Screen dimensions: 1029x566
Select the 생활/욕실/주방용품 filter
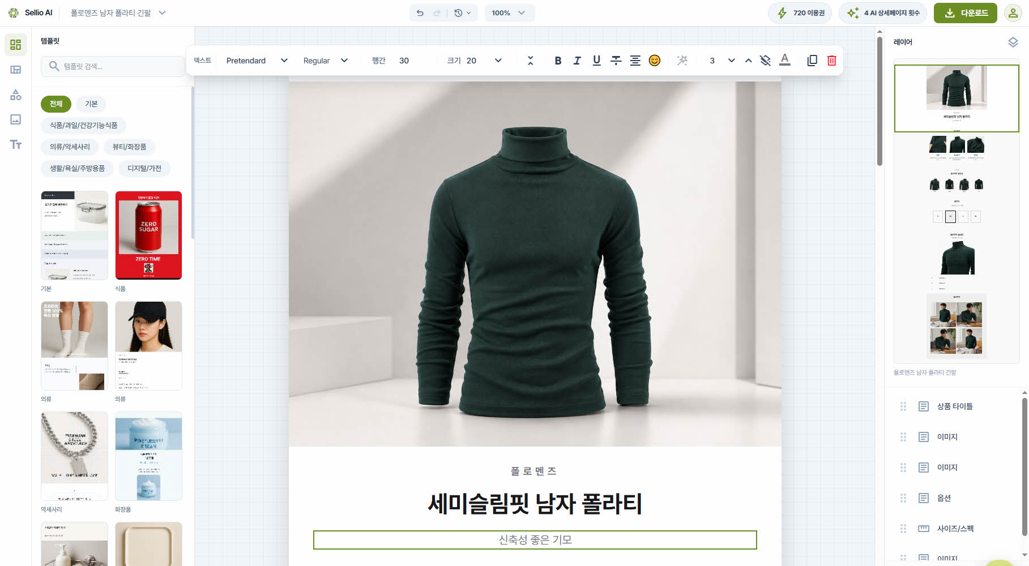(77, 168)
